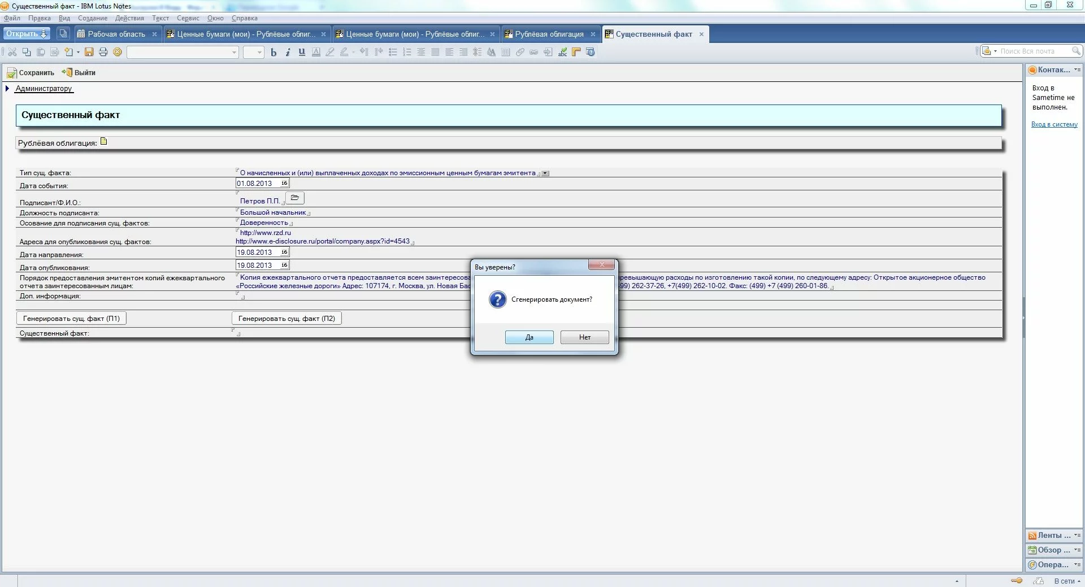Viewport: 1085px width, 587px height.
Task: Click the attachment paperclip icon
Action: [520, 52]
